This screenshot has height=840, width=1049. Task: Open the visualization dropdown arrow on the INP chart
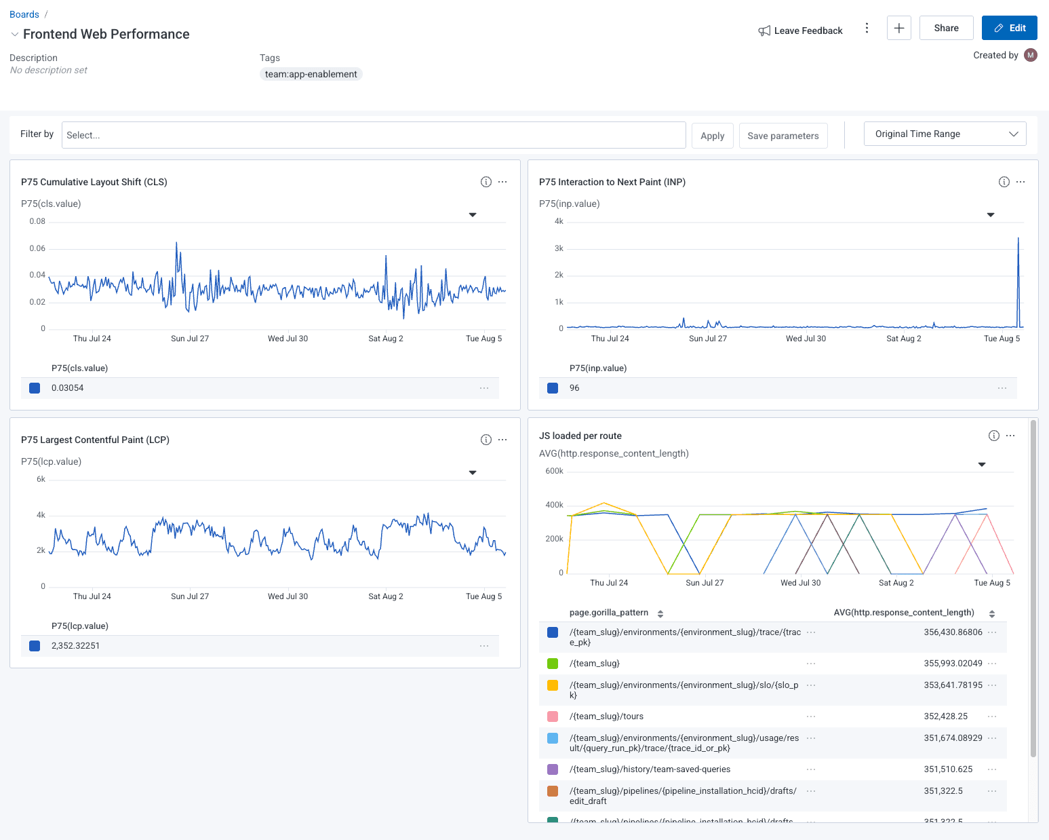991,214
